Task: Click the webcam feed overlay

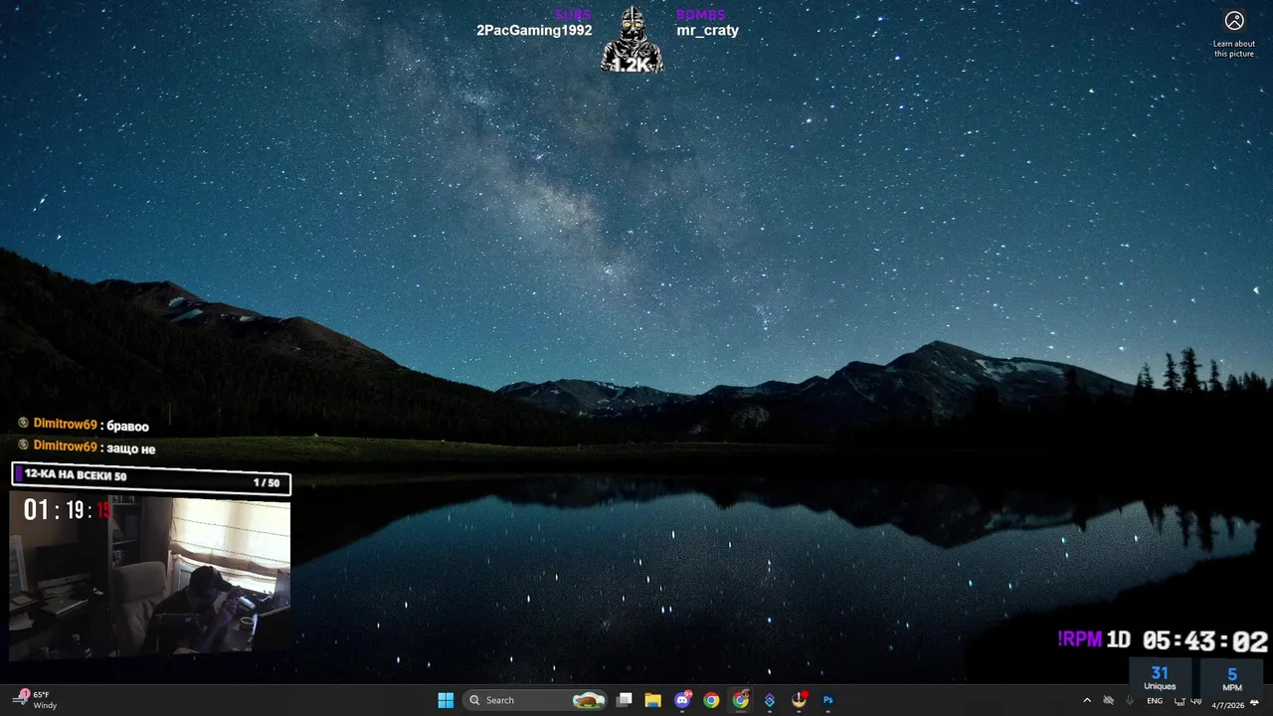Action: point(150,576)
